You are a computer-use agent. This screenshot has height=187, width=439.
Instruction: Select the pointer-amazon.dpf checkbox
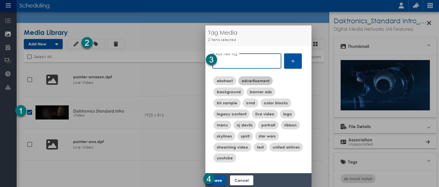[x=30, y=80]
